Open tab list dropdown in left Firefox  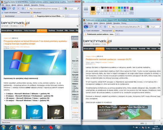(x=80, y=16)
